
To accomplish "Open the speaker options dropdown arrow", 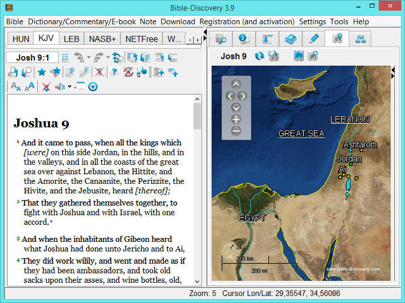I will tap(69, 87).
